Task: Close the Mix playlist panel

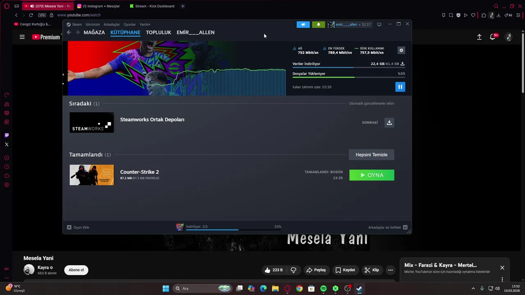Action: coord(502,268)
